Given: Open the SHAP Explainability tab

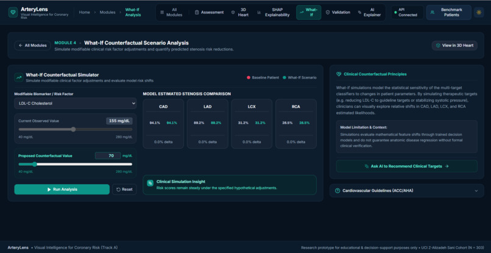Looking at the screenshot, I should click(x=274, y=12).
